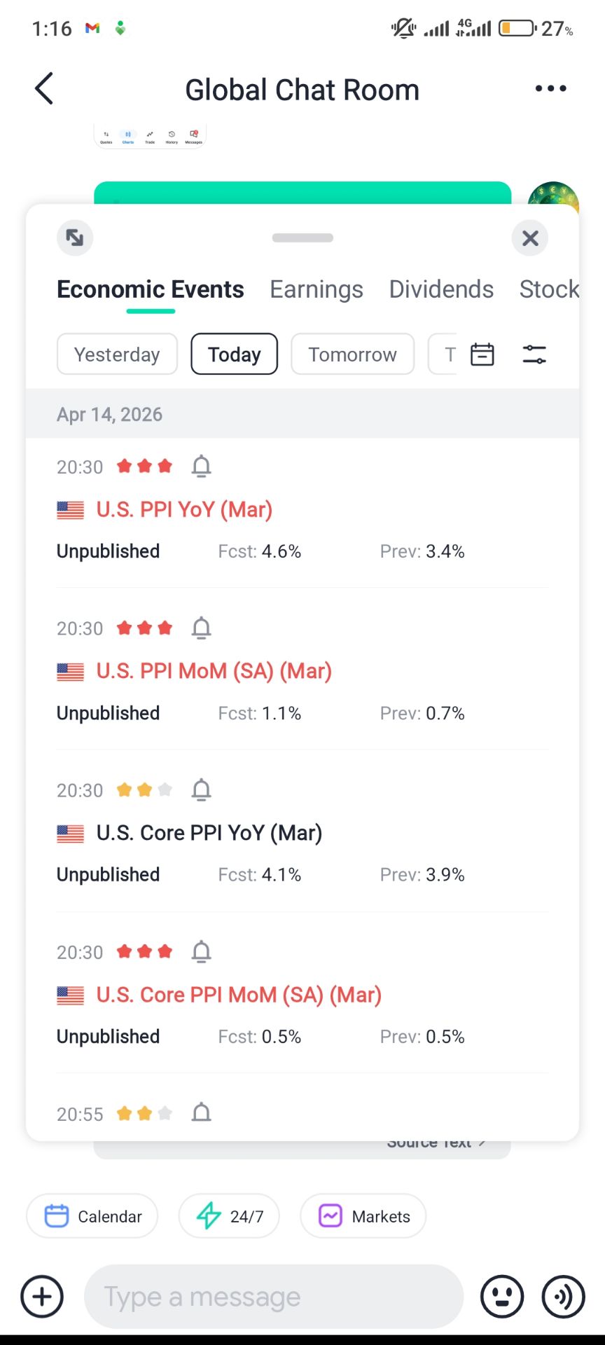Toggle alert bell for U.S. PPI MoM

click(201, 628)
